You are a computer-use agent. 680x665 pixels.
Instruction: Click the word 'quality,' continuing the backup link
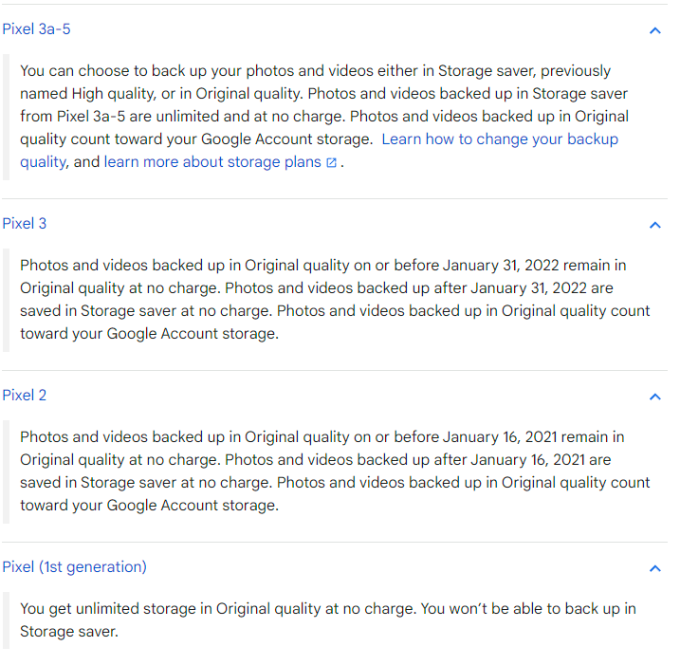click(x=45, y=162)
